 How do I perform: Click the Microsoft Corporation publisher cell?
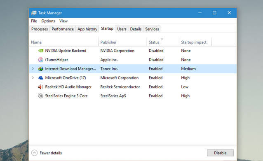tap(120, 78)
